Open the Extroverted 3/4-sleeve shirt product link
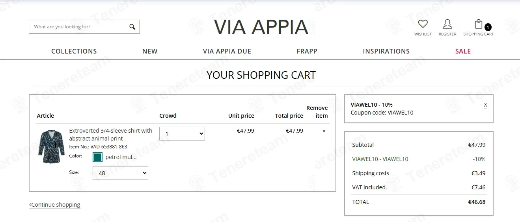520x222 pixels. [111, 135]
